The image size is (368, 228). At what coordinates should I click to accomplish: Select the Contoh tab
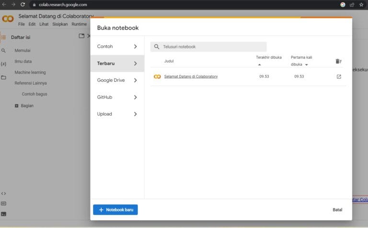coord(117,46)
